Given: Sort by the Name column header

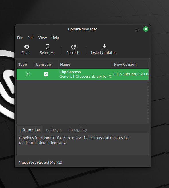Looking at the screenshot, I should [85, 64].
